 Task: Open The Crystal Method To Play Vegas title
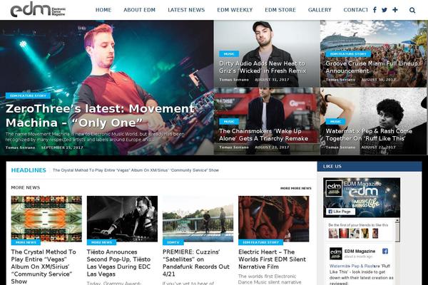point(44,266)
